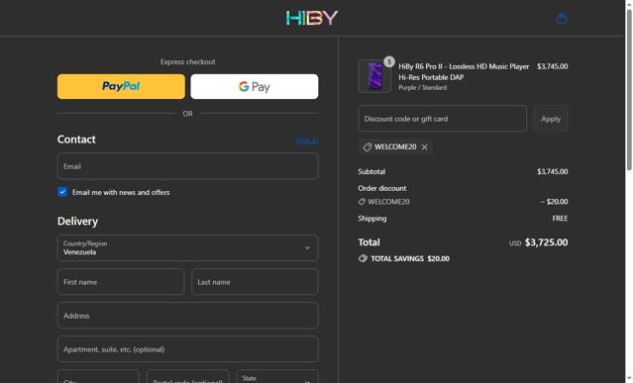Focus the First name field

click(121, 282)
